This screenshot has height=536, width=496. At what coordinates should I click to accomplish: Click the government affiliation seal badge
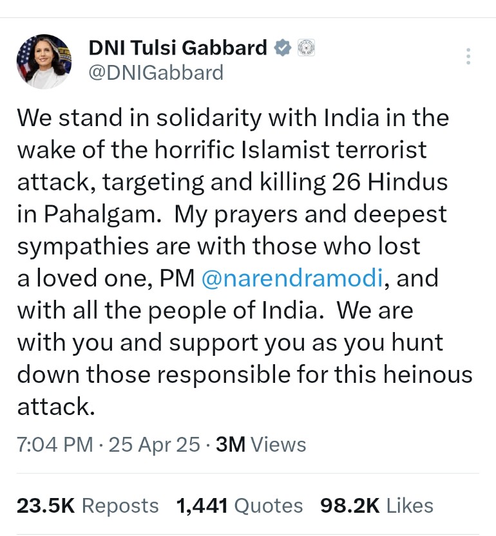tap(305, 48)
